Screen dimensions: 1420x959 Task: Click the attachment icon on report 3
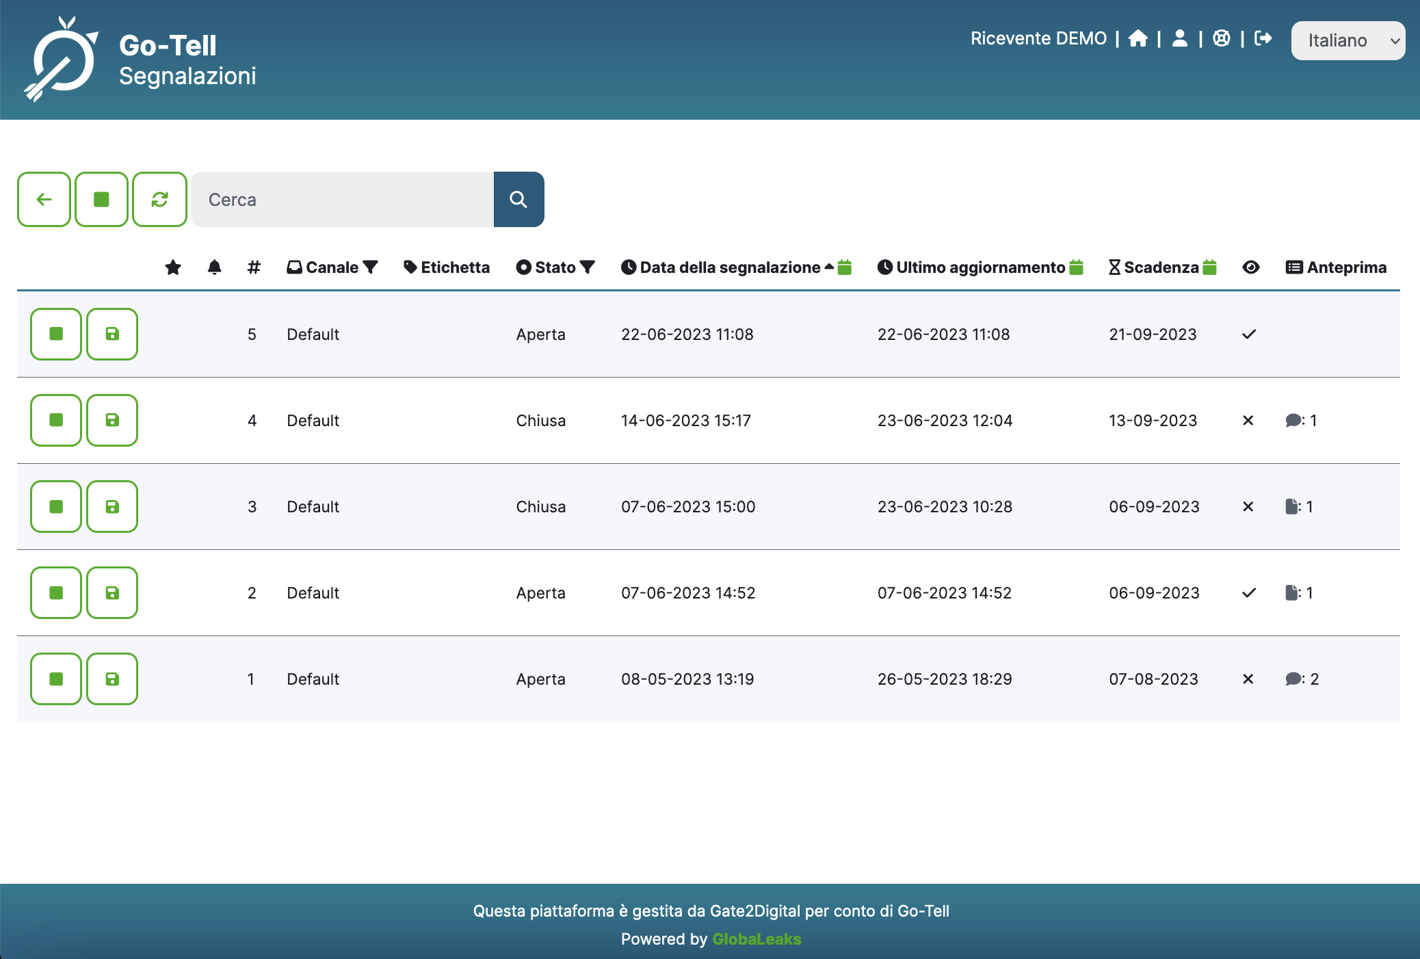[x=1292, y=507]
